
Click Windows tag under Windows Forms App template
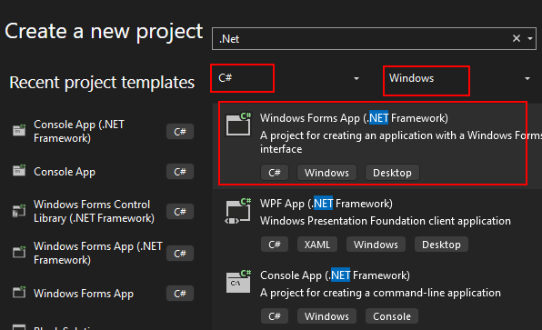tap(326, 173)
